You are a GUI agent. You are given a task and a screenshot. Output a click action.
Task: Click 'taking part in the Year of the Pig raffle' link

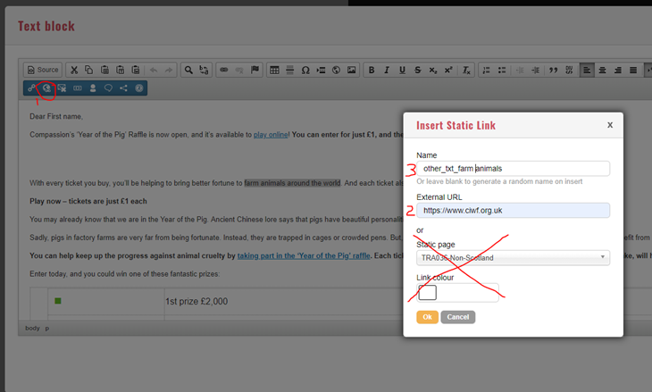coord(304,255)
